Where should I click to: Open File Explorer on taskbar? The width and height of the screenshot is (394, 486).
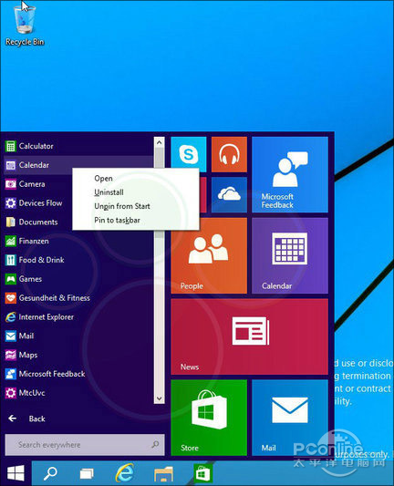click(x=163, y=473)
